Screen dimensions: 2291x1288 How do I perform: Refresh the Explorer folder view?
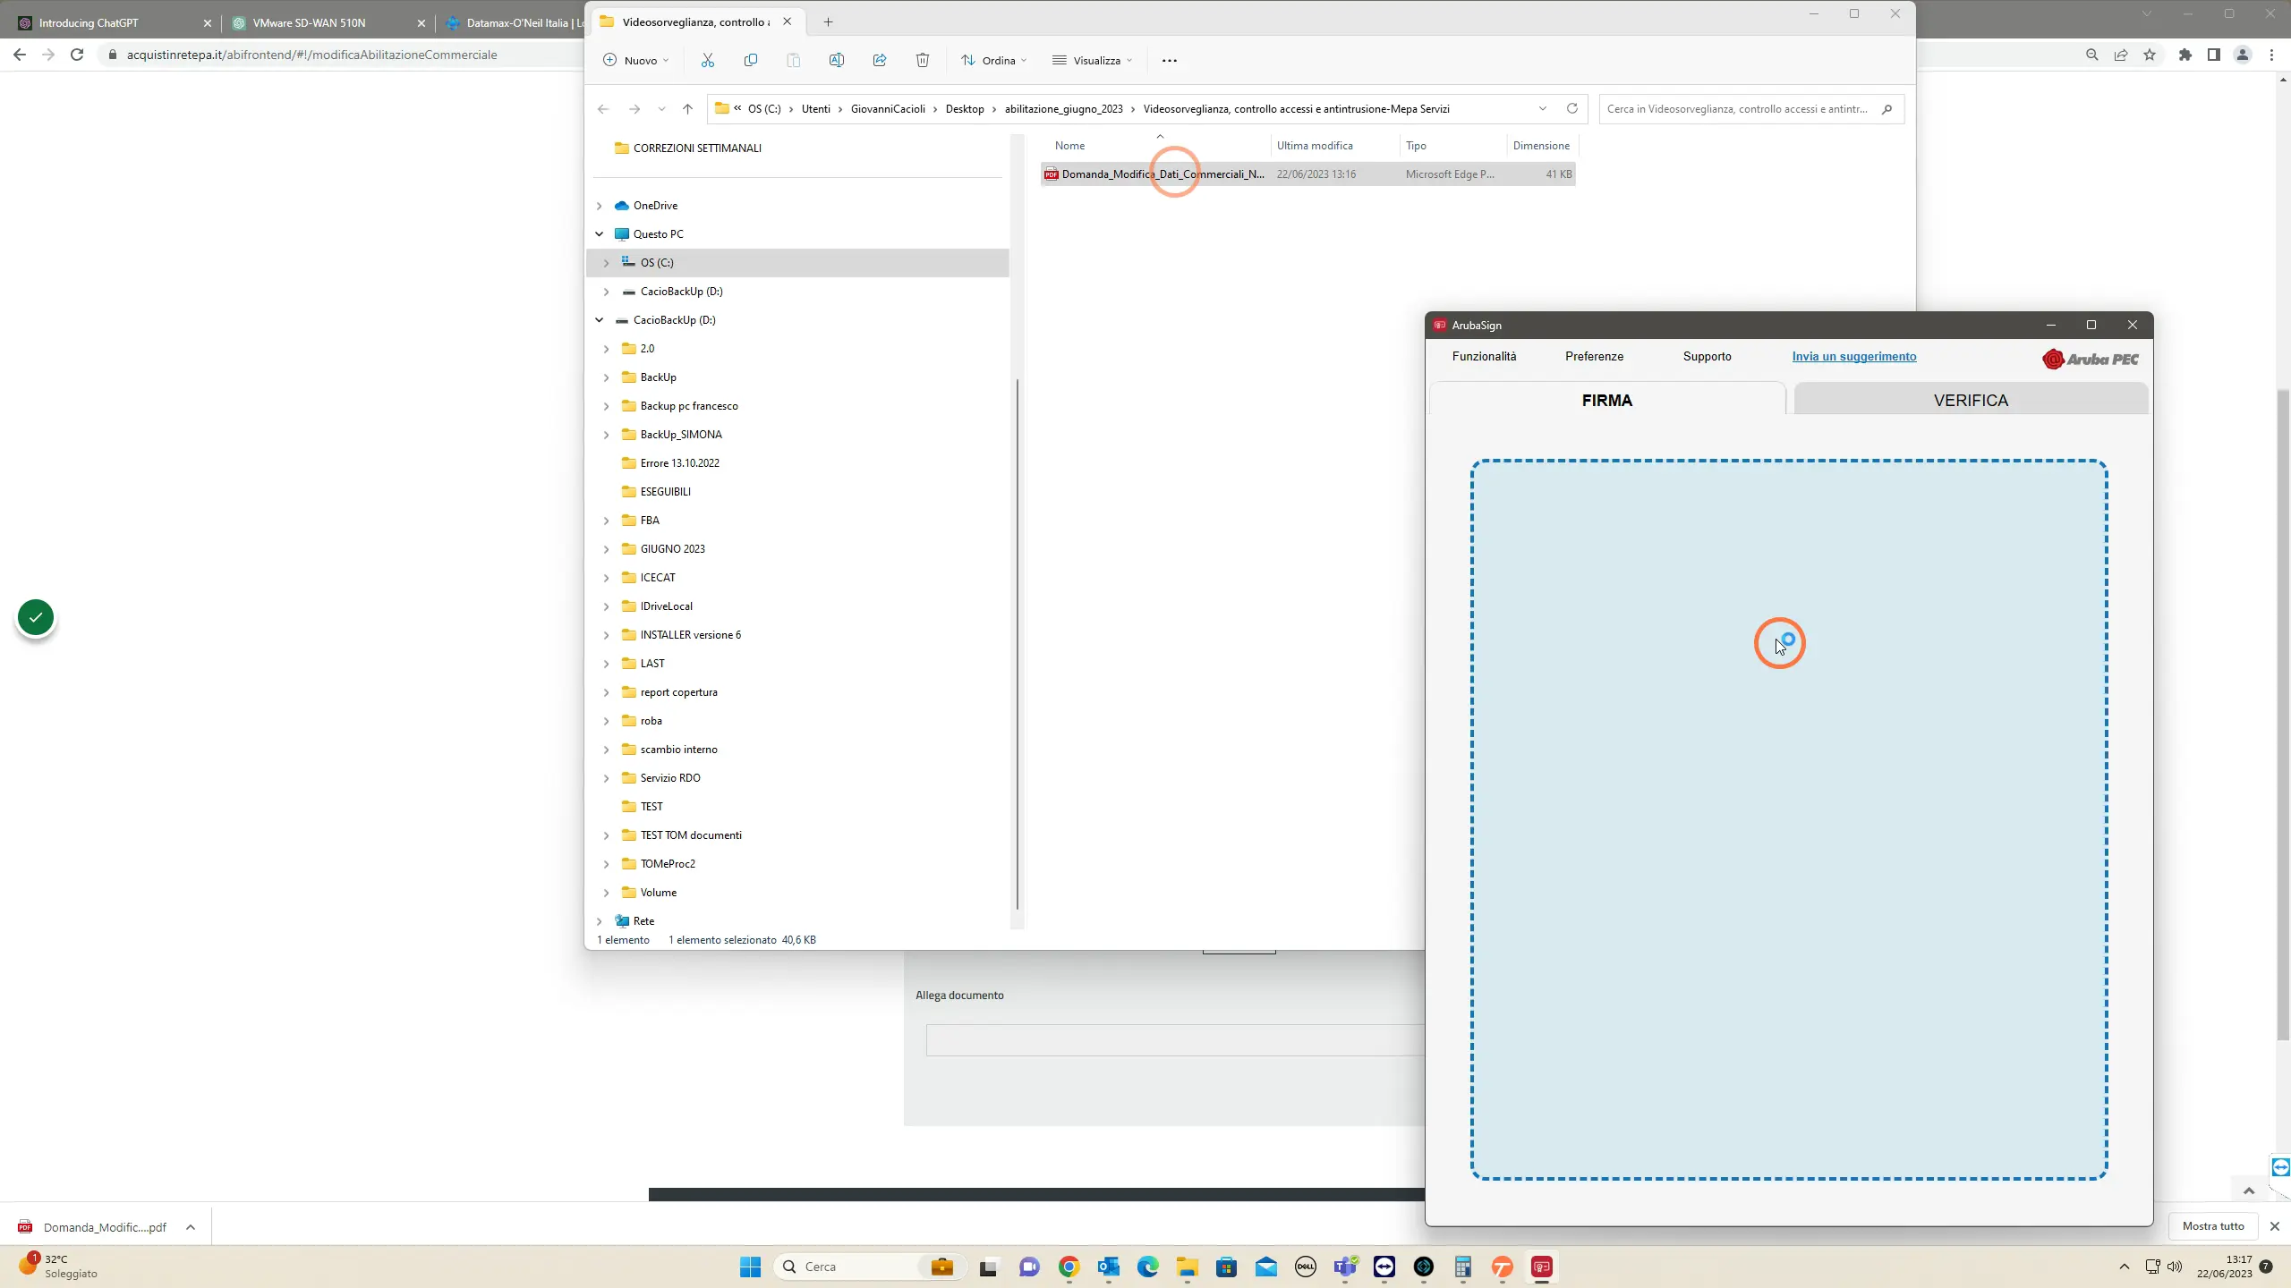tap(1571, 108)
